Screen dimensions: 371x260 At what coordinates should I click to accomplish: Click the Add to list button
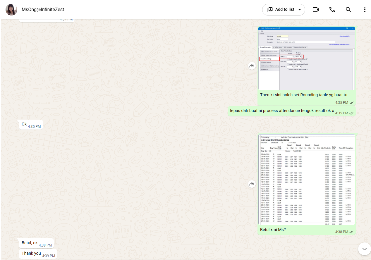pos(284,10)
